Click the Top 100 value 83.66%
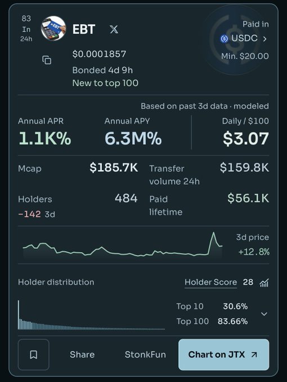This screenshot has width=287, height=382. (x=232, y=321)
